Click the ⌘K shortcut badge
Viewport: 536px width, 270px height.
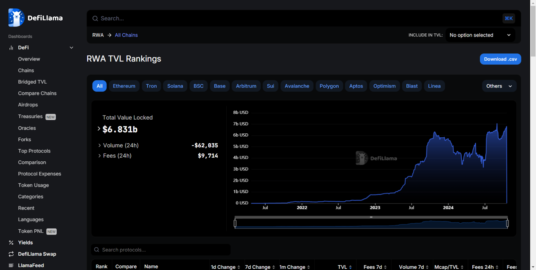[x=509, y=18]
